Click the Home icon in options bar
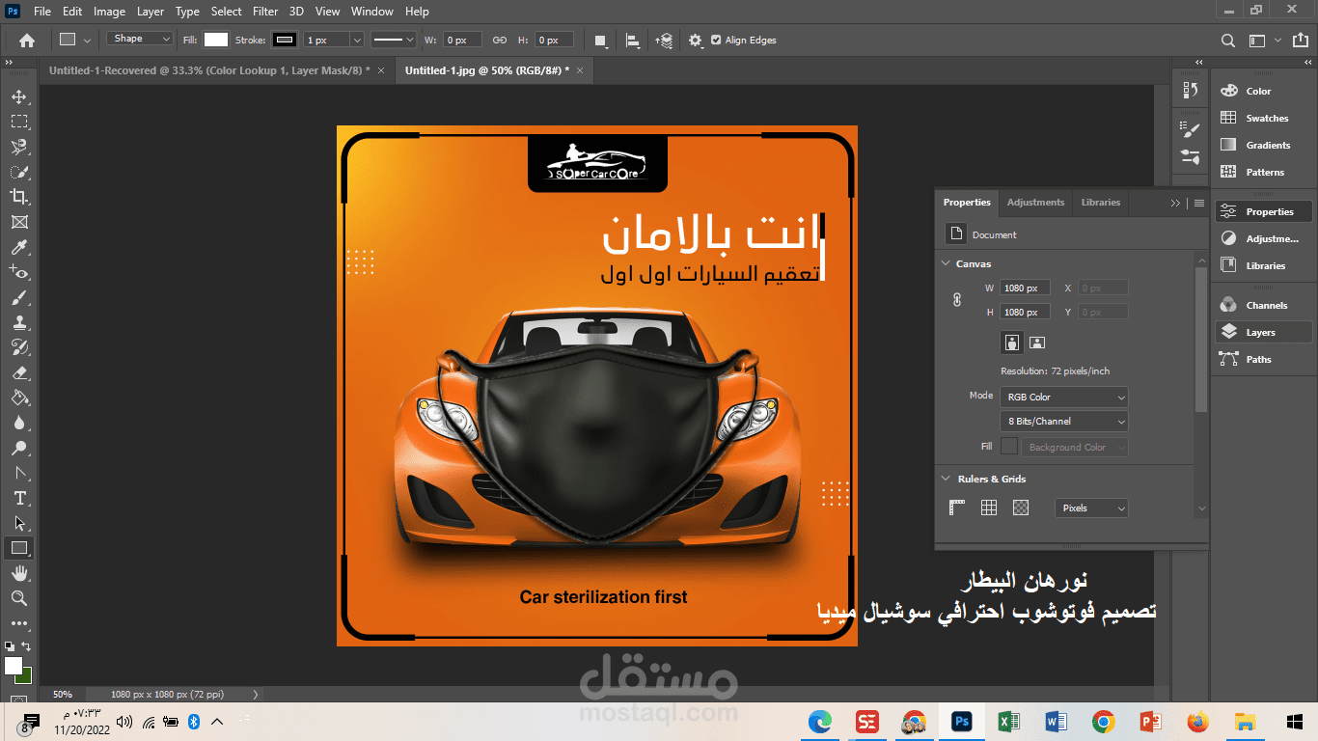 coord(27,41)
